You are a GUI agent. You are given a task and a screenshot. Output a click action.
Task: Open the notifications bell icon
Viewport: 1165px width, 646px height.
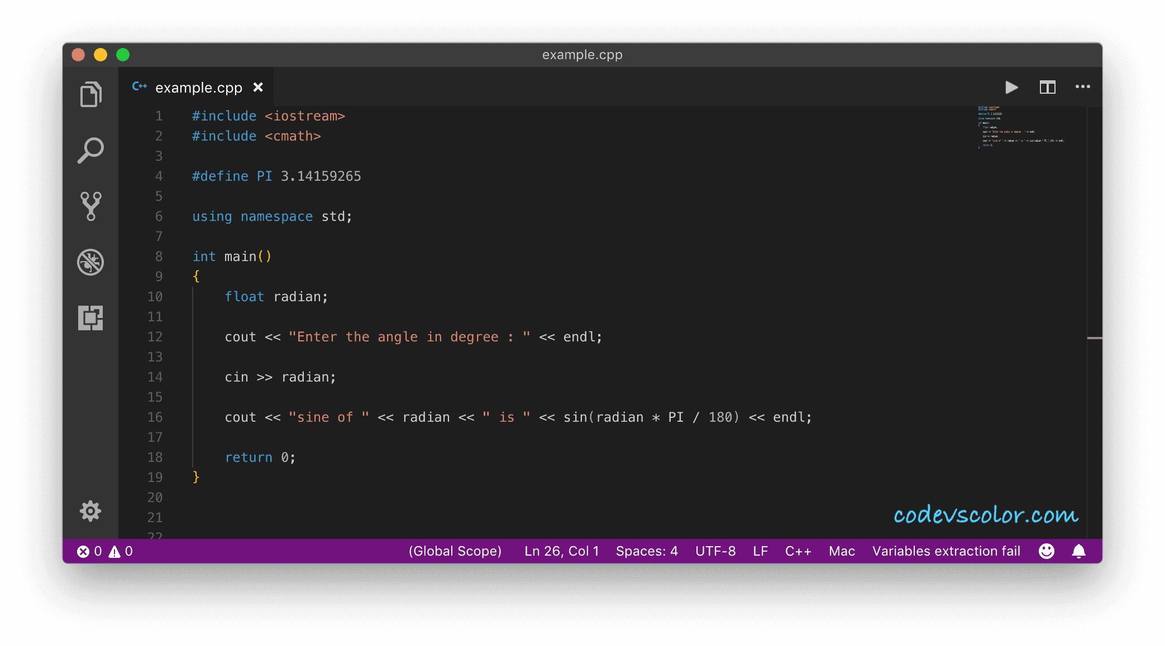(1079, 551)
